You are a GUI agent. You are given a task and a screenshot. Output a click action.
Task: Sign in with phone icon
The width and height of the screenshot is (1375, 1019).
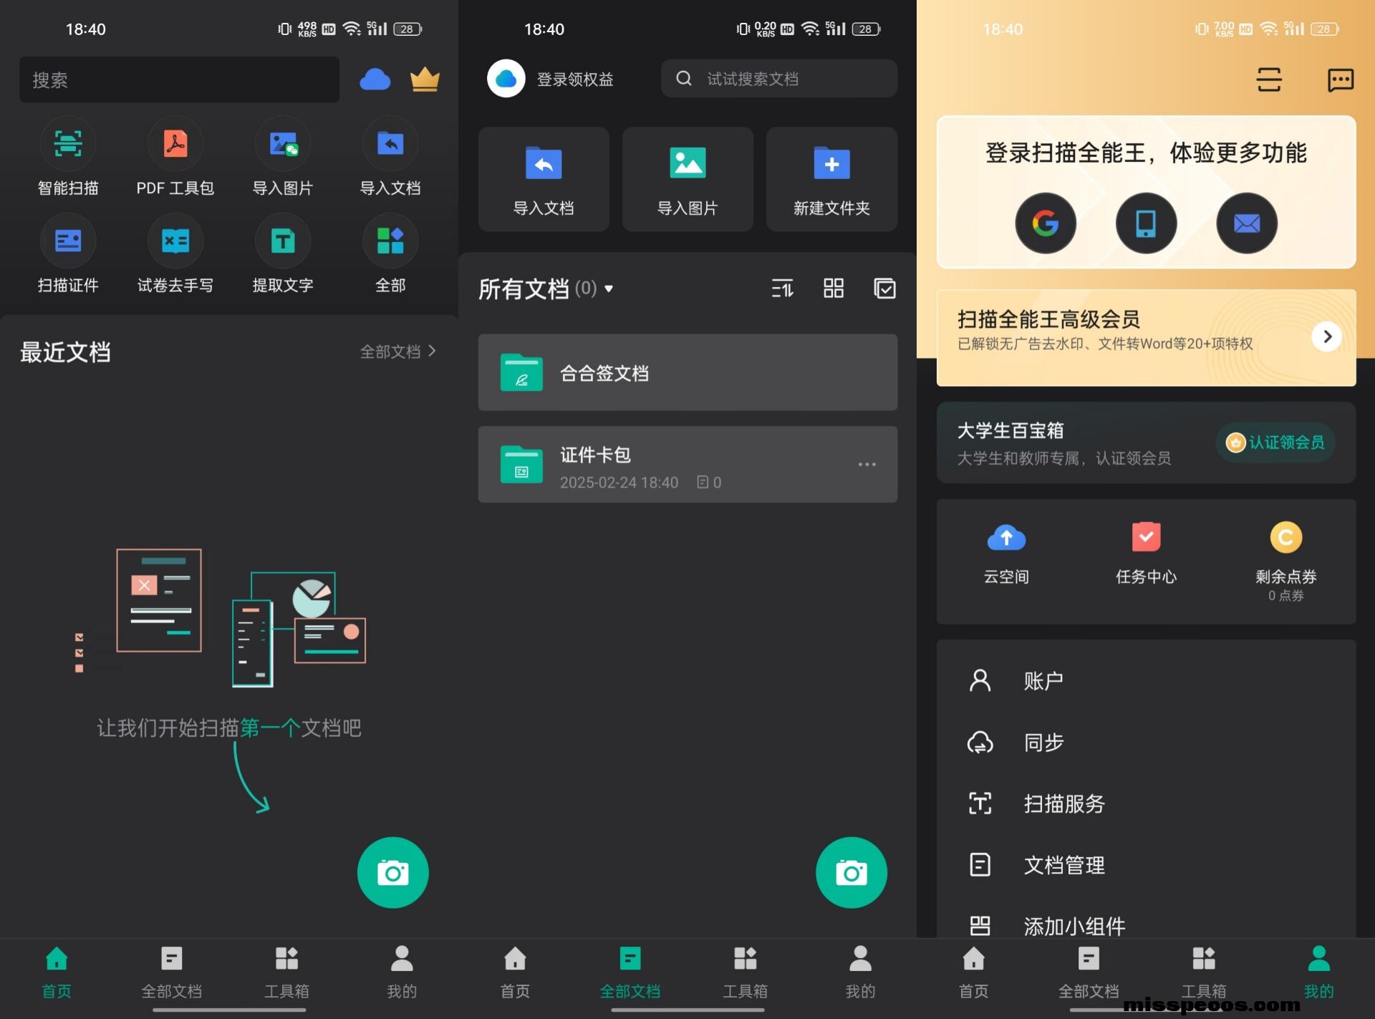(1146, 223)
